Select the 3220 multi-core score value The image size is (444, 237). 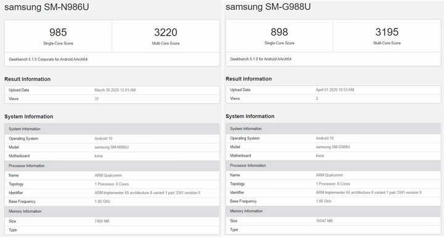click(x=166, y=32)
